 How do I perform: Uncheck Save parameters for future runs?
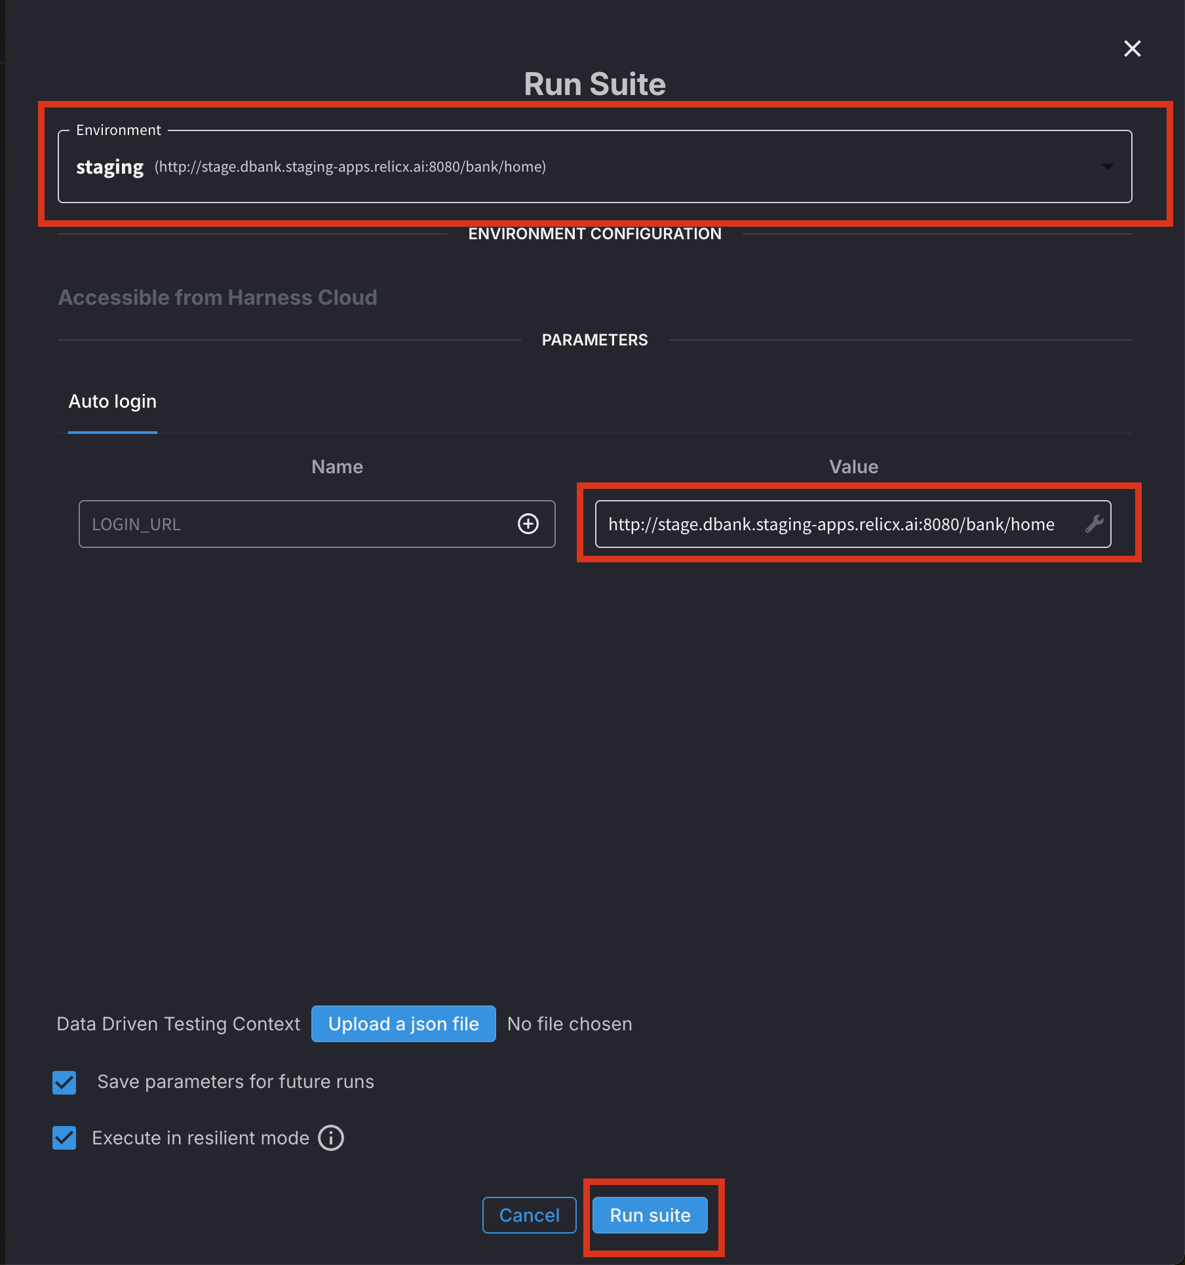[x=64, y=1081]
